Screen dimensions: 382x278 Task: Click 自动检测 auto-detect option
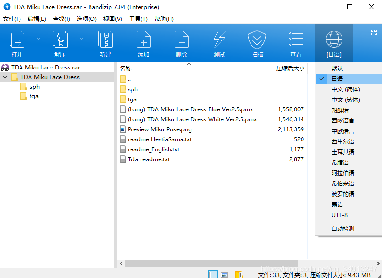pos(349,229)
